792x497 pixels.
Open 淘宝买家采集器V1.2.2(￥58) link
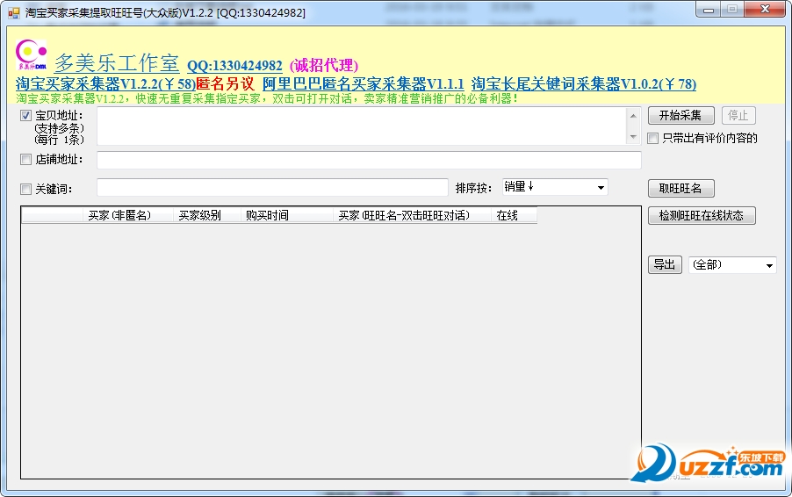[x=105, y=83]
